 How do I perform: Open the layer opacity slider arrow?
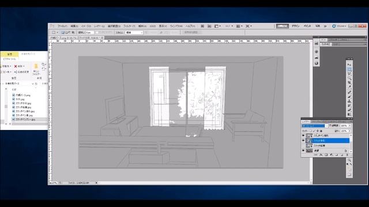coord(350,126)
